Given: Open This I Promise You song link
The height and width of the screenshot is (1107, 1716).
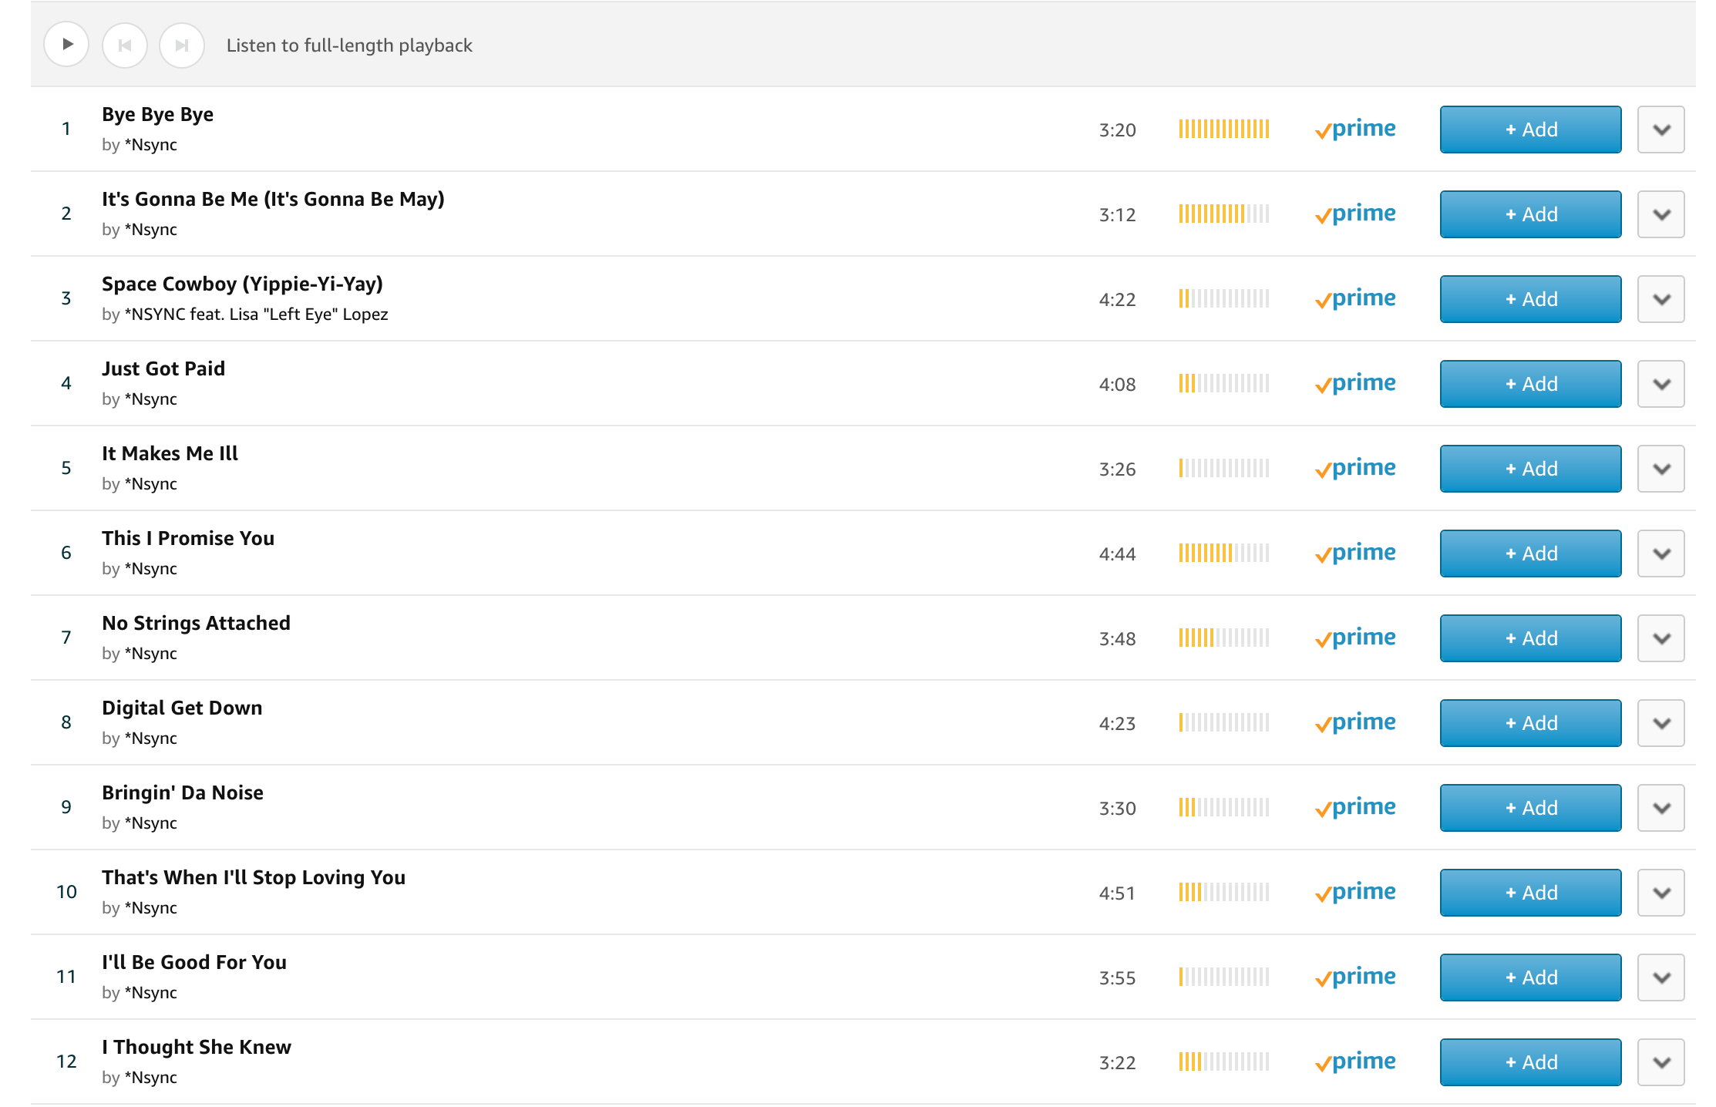Looking at the screenshot, I should click(188, 538).
